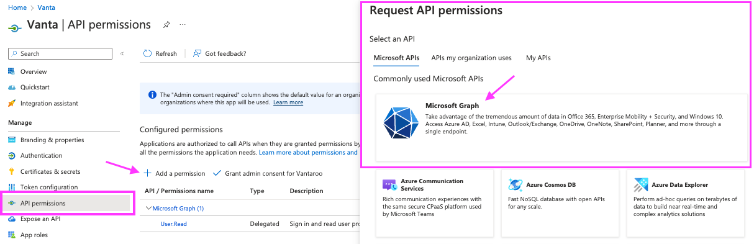Image resolution: width=754 pixels, height=244 pixels.
Task: Pin the Vanta API permissions page
Action: (x=166, y=25)
